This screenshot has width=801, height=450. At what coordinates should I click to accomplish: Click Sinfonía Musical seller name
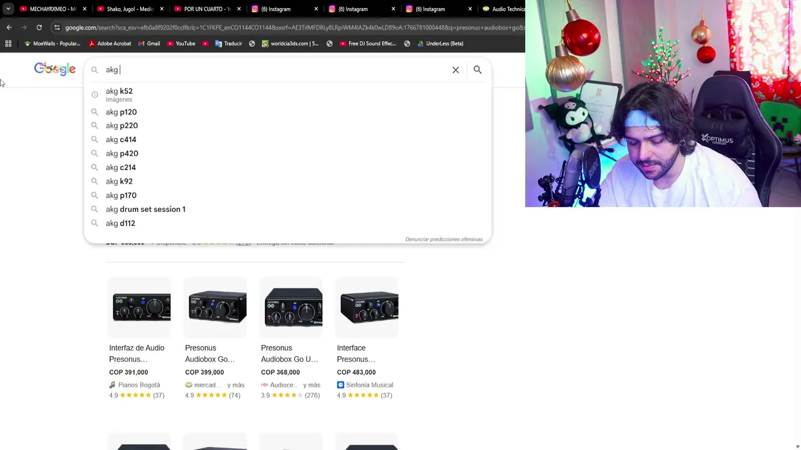pos(369,385)
